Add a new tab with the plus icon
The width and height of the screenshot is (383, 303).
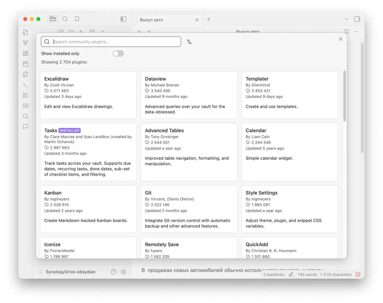[x=209, y=19]
